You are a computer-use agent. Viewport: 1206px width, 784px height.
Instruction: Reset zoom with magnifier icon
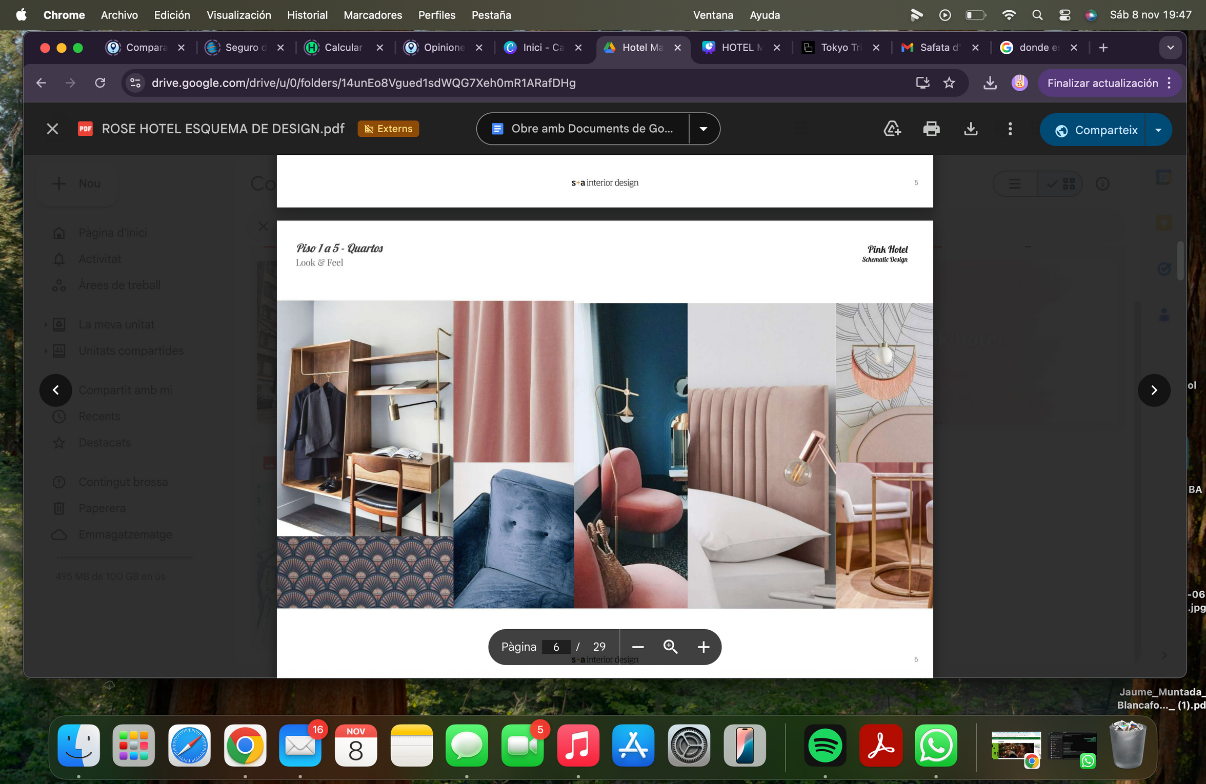coord(671,647)
